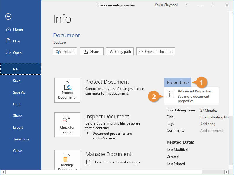
Task: Click the scroll down arrow on vertical scrollbar
Action: click(x=231, y=167)
